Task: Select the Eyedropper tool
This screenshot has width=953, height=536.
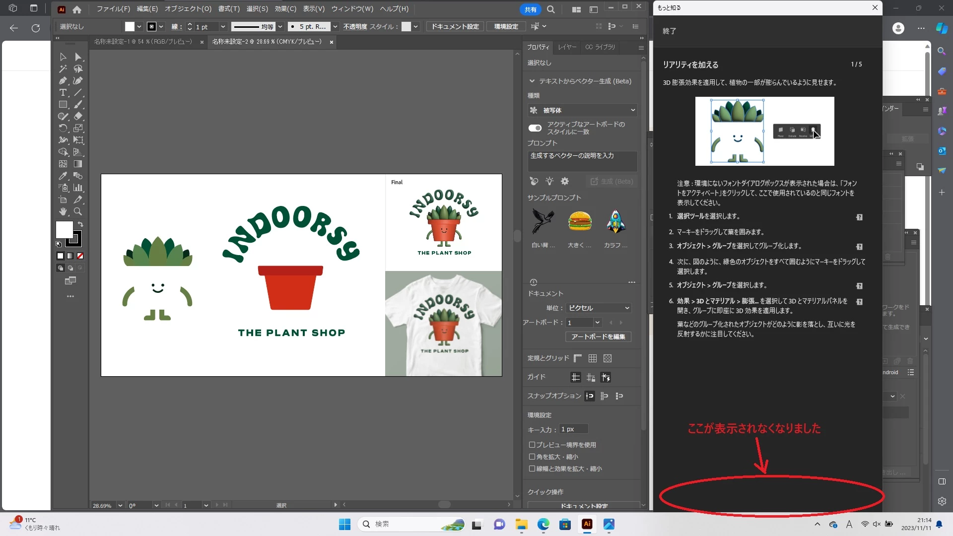Action: (x=63, y=176)
